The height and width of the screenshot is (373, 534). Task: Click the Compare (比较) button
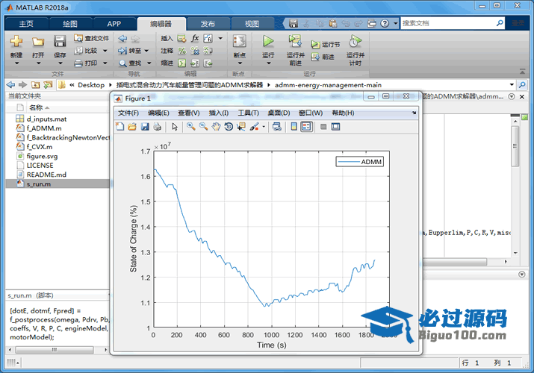click(87, 51)
